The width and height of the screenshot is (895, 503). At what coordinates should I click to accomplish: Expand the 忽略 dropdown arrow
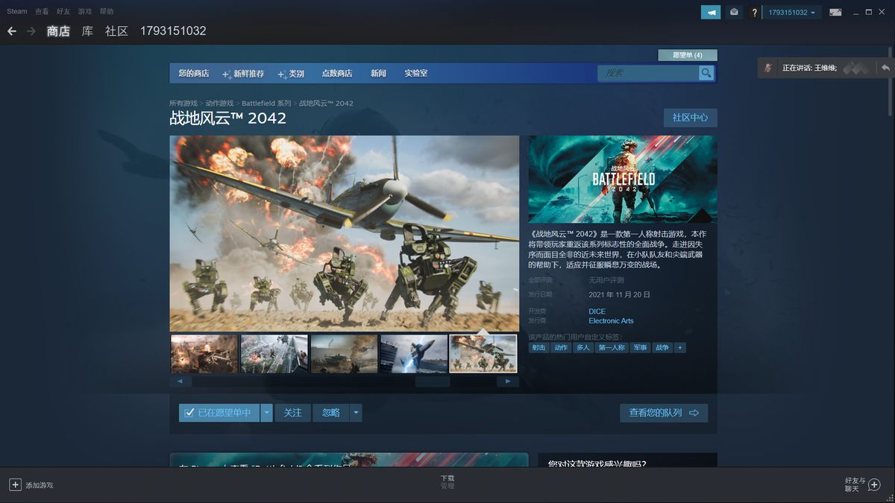point(356,413)
